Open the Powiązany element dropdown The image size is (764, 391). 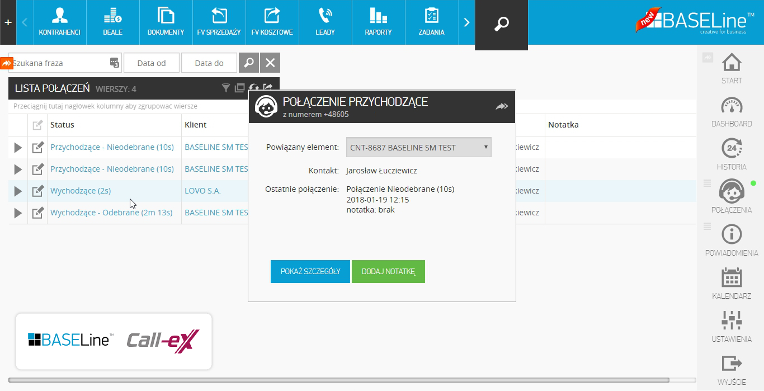(x=418, y=148)
